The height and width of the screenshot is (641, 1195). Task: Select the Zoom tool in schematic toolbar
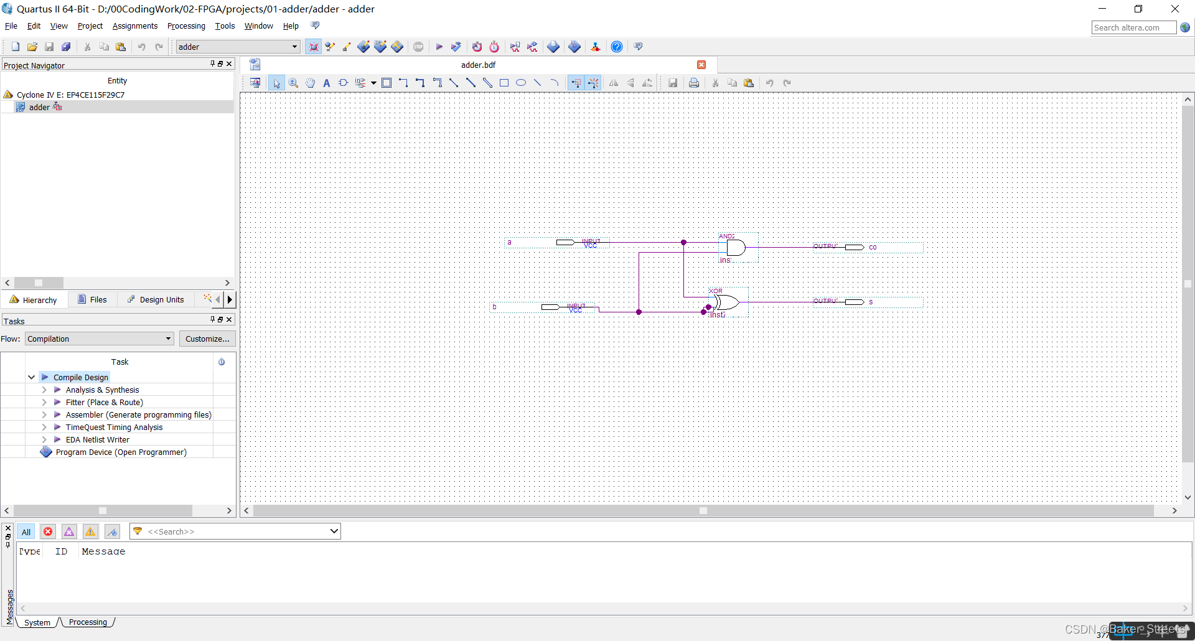pos(293,83)
